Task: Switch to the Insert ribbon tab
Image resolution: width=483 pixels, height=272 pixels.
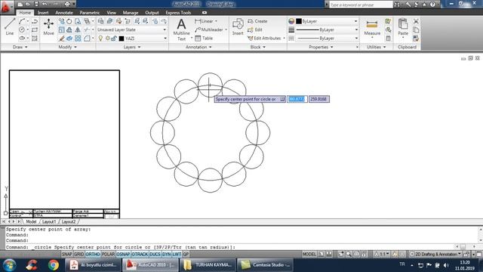Action: pos(43,13)
